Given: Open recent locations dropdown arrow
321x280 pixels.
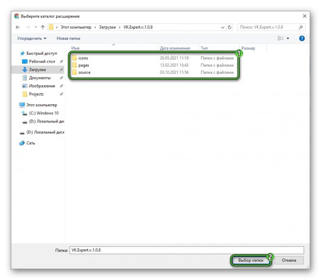Looking at the screenshot, I should [x=36, y=27].
